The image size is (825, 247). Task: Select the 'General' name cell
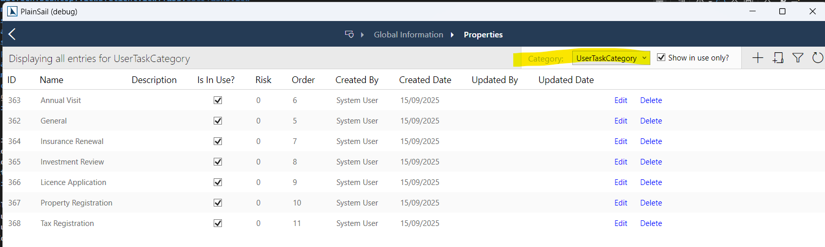click(53, 121)
